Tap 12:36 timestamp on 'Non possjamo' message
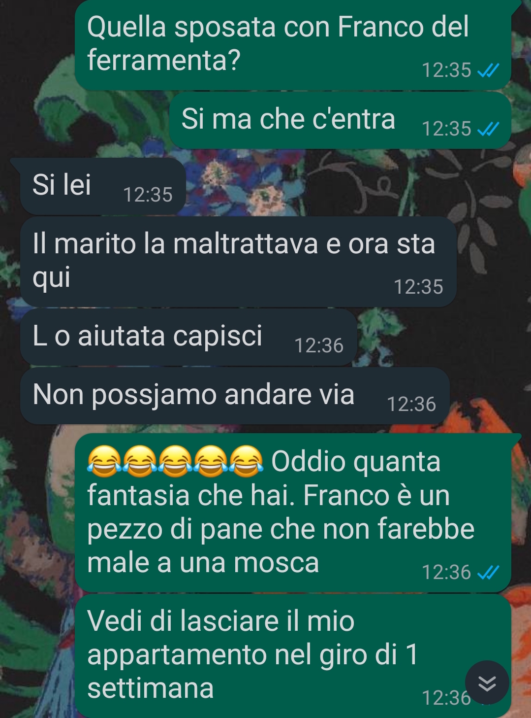The height and width of the screenshot is (718, 531). (x=411, y=404)
